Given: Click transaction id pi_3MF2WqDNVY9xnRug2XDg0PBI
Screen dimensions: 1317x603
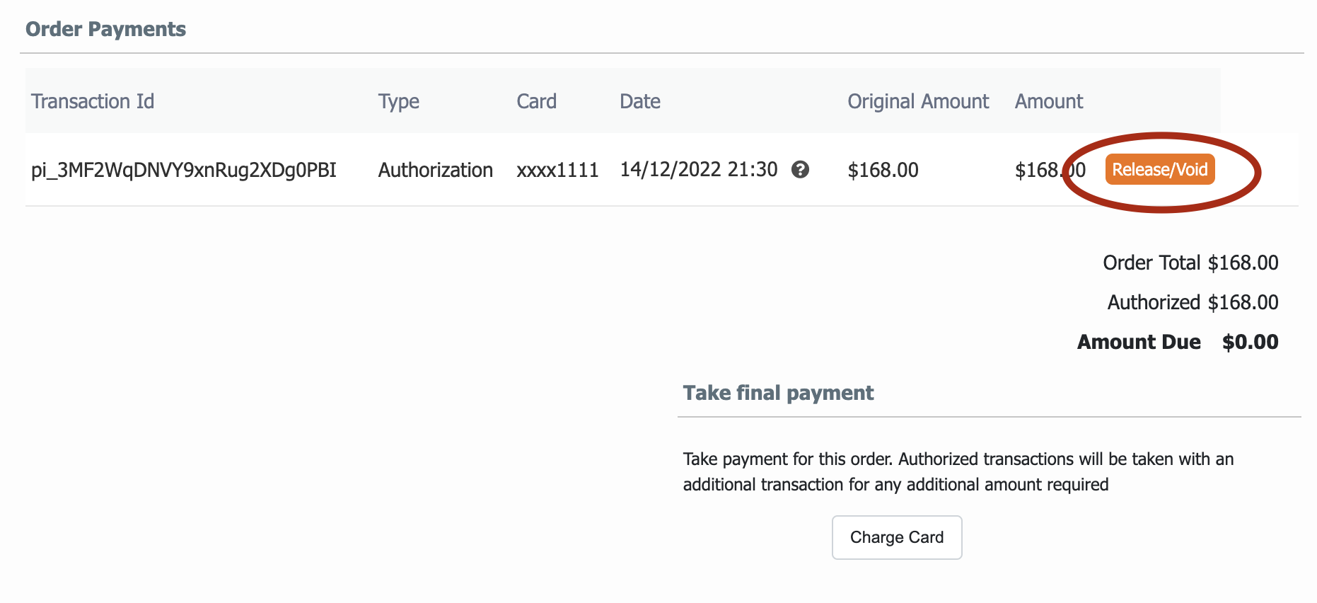Looking at the screenshot, I should (184, 170).
